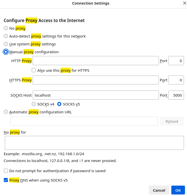Click the HTTP Proxy port field

click(176, 61)
